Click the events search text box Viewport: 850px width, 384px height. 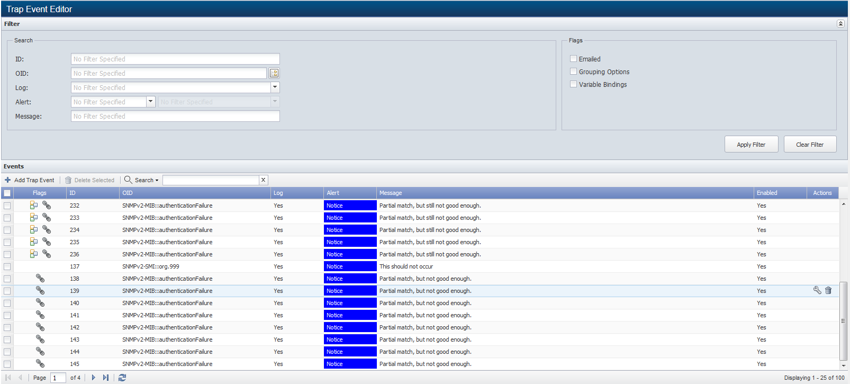(x=211, y=180)
